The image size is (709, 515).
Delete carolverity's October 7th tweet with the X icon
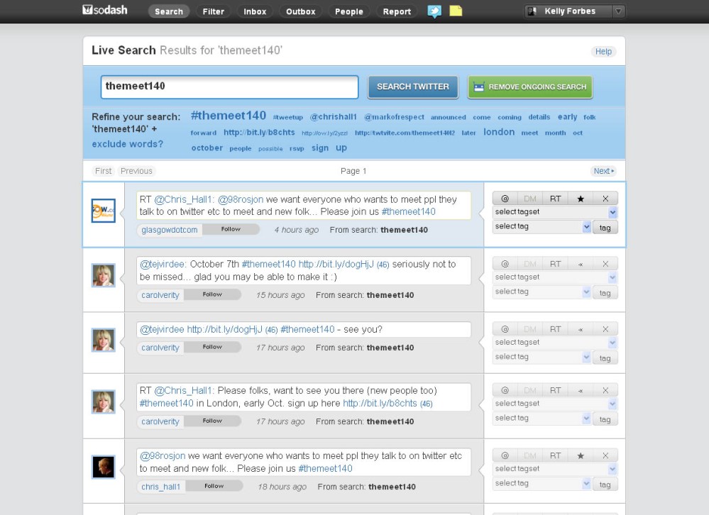(x=607, y=263)
